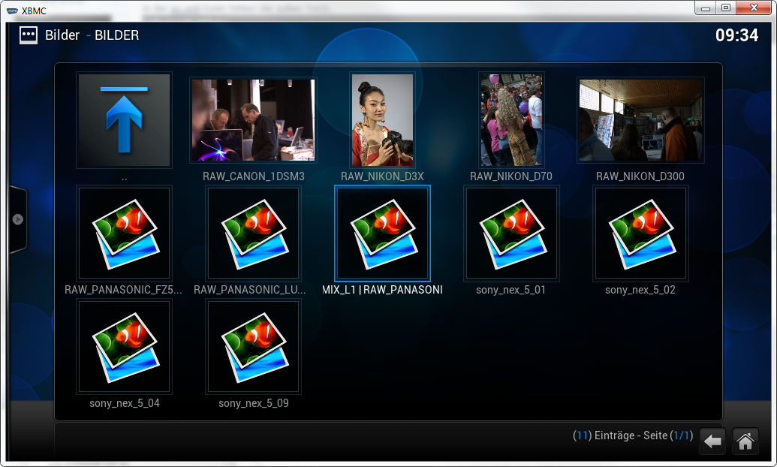Open the RAW_NIKON_D70 crowd thumbnail
The height and width of the screenshot is (467, 777).
(511, 120)
